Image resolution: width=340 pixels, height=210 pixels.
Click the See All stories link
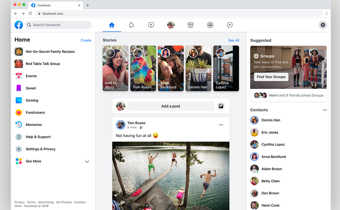point(233,40)
